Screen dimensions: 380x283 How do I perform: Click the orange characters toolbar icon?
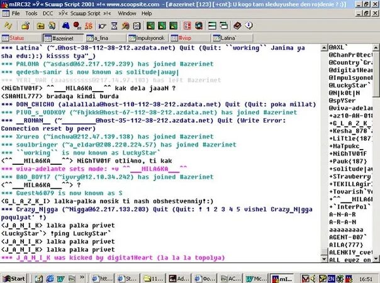89,25
